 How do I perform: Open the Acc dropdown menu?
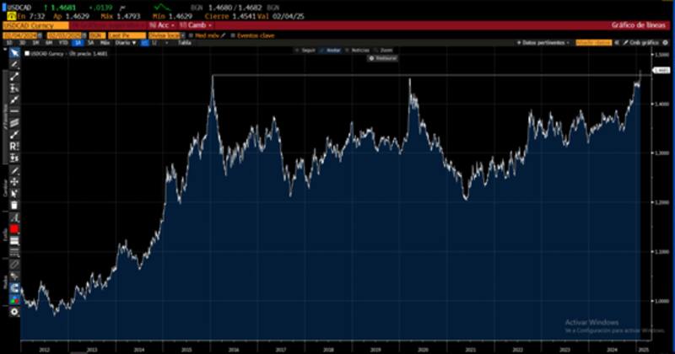[159, 26]
